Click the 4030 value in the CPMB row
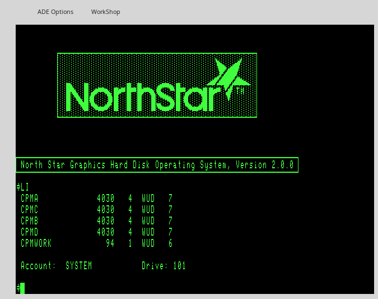 106,221
